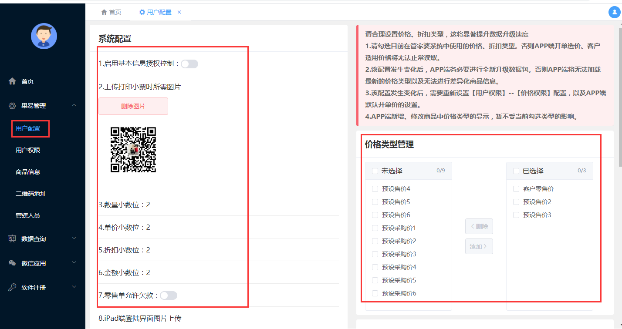Image resolution: width=622 pixels, height=329 pixels.
Task: Expand the 数据查询 menu chevron
Action: (74, 238)
